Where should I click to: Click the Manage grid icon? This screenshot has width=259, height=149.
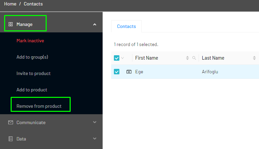[11, 24]
